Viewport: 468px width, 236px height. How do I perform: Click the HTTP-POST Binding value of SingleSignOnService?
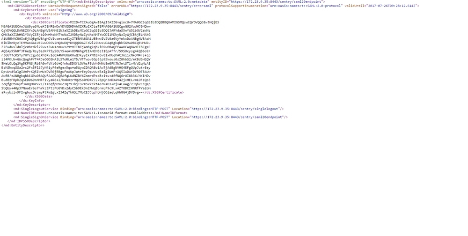pos(123,117)
